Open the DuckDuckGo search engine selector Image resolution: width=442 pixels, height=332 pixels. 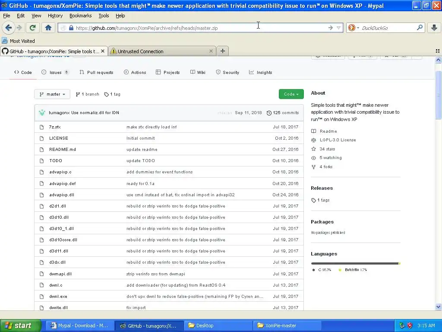point(353,28)
